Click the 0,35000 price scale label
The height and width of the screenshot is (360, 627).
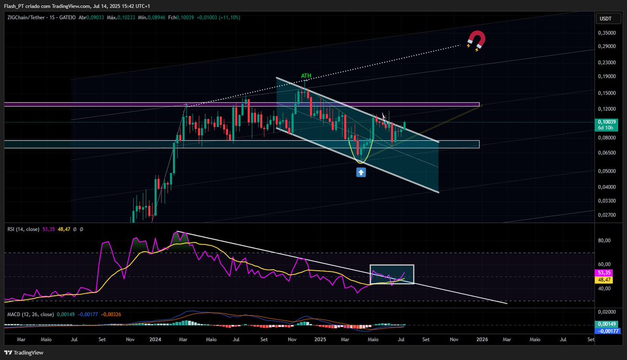pyautogui.click(x=606, y=32)
